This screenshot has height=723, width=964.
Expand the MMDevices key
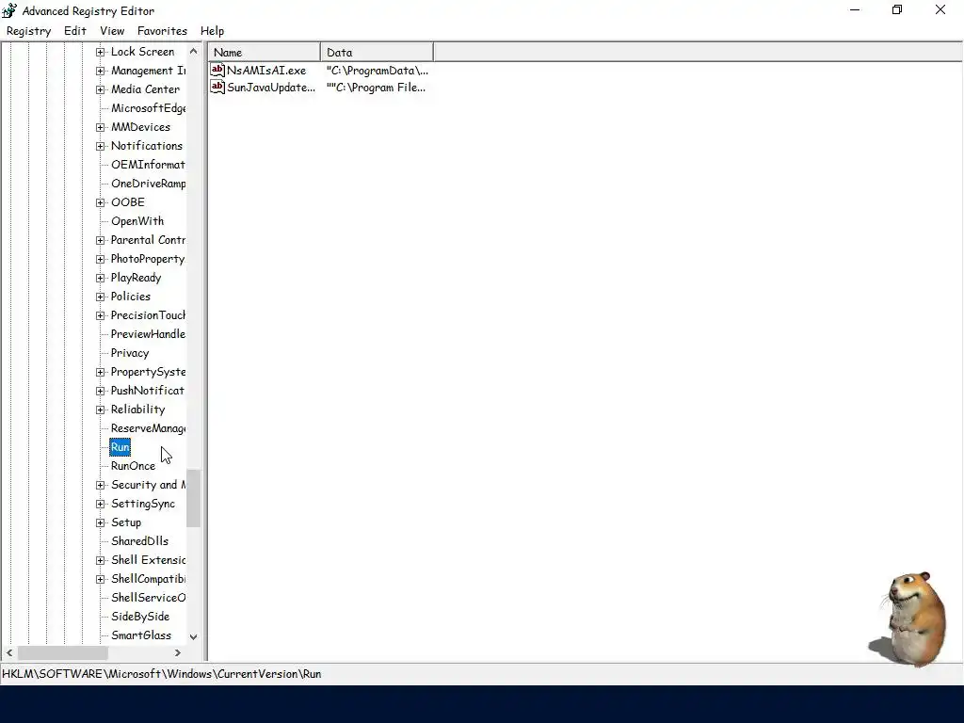100,127
